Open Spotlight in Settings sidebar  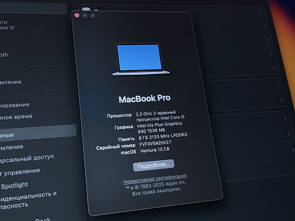[15, 186]
